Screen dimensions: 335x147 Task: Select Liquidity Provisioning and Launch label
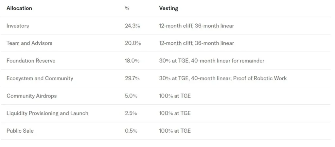47,113
